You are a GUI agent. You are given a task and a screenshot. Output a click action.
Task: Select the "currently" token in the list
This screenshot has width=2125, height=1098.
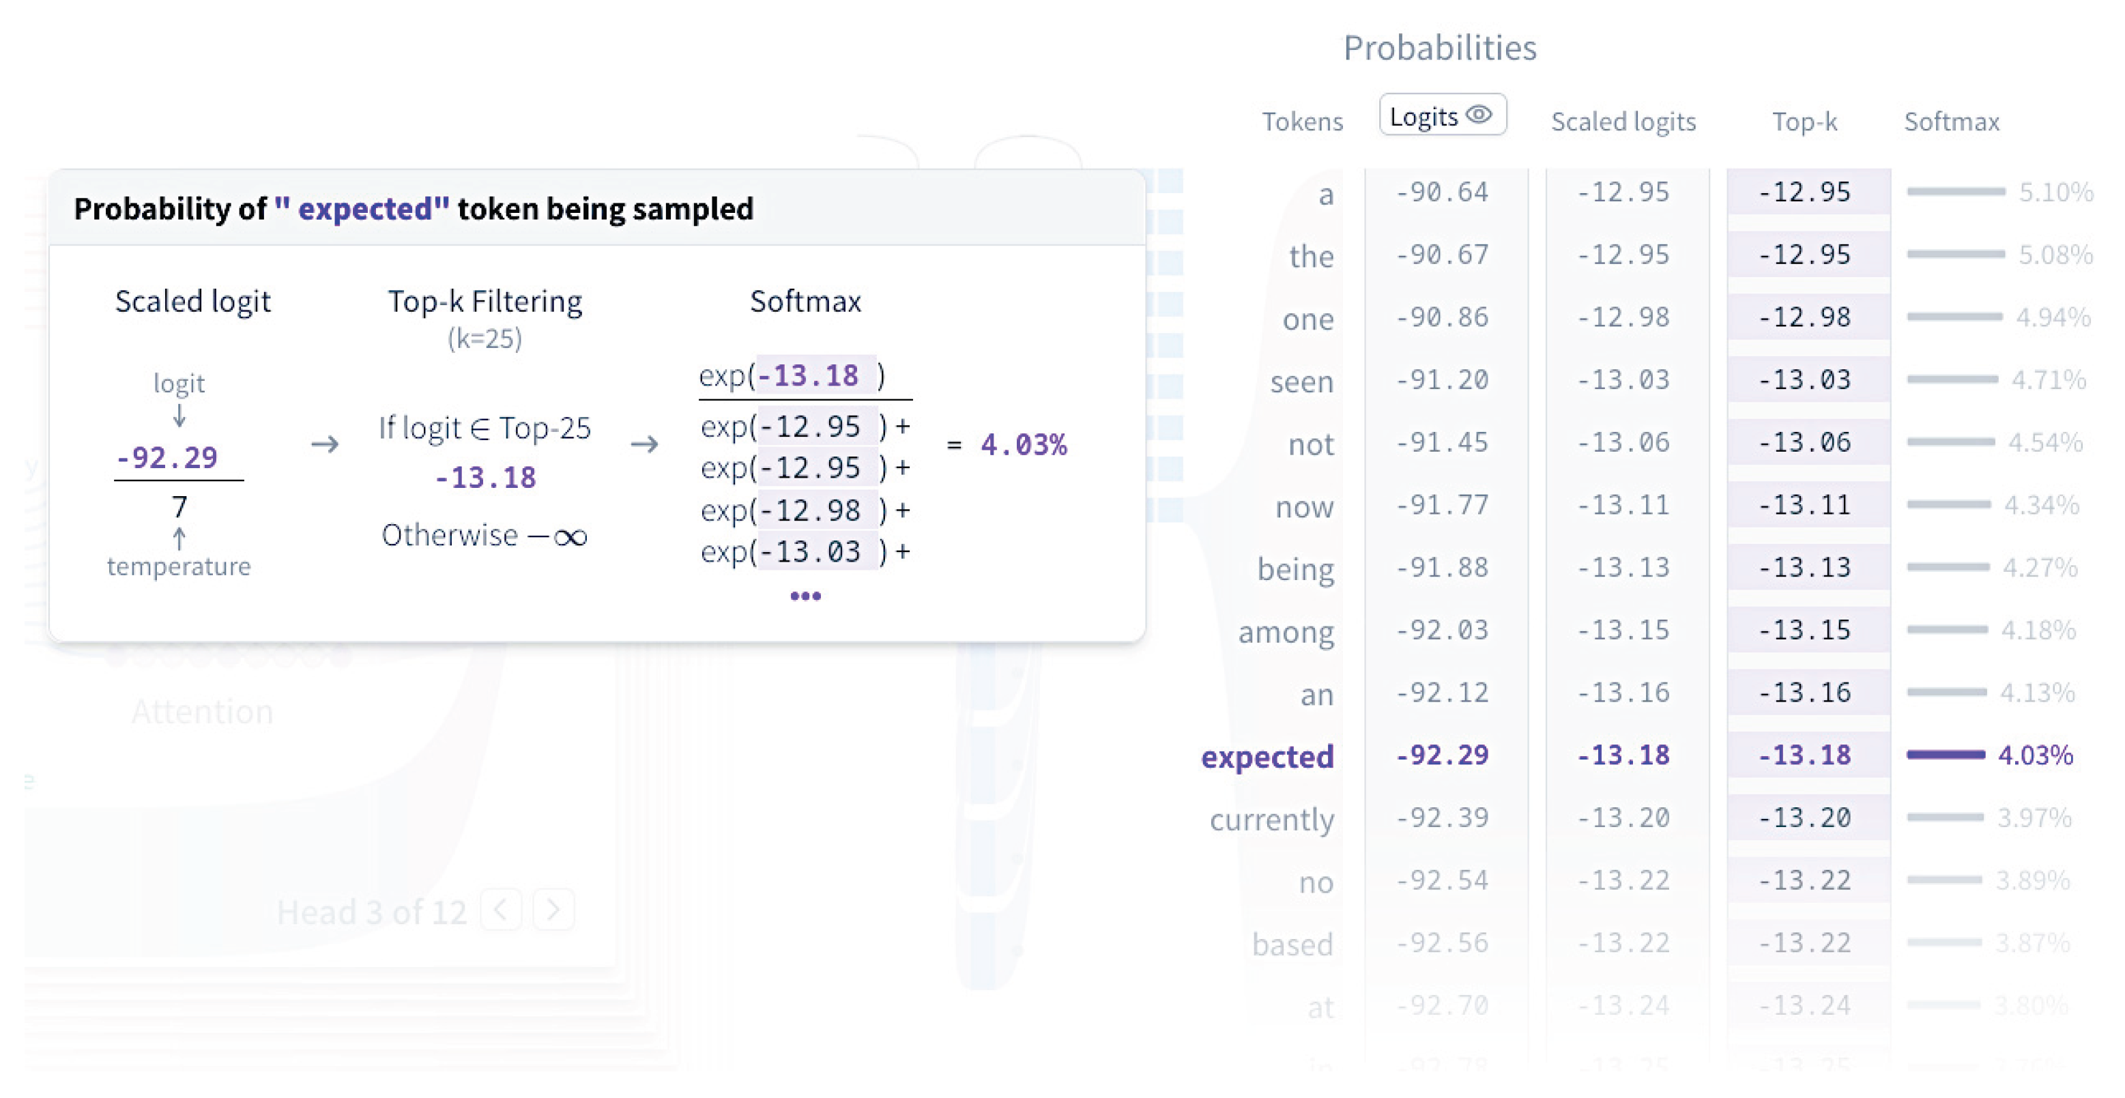(1271, 819)
